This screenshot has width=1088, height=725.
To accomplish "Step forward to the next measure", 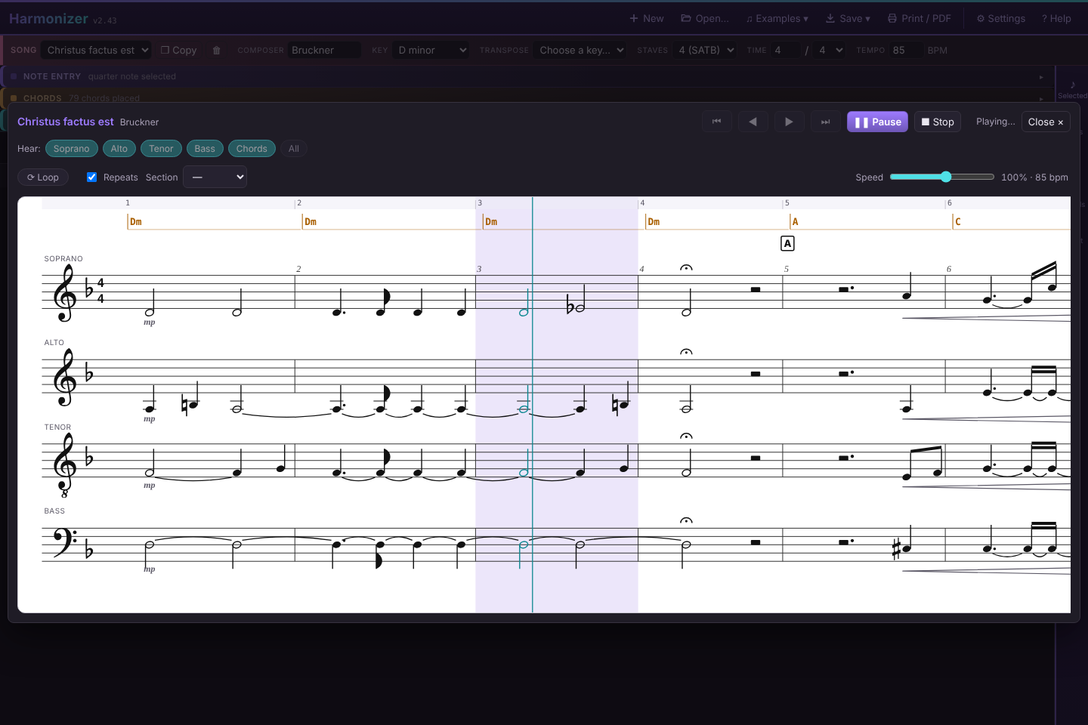I will [x=789, y=122].
